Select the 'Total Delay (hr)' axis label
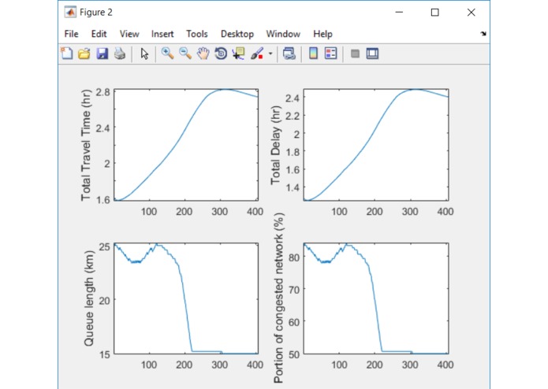This screenshot has width=548, height=389. click(275, 145)
